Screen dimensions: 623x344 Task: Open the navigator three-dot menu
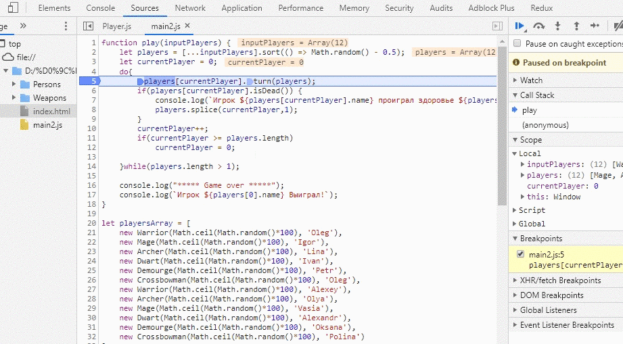66,26
